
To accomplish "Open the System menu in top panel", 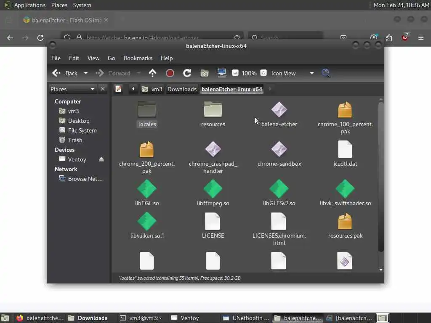I will (x=82, y=5).
